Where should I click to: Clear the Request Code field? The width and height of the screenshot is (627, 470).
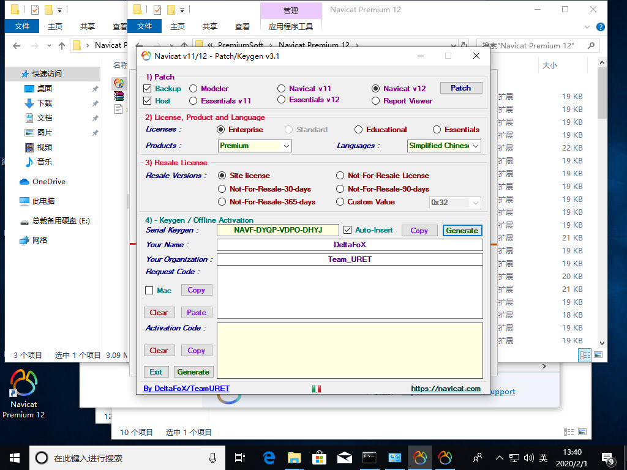(159, 313)
